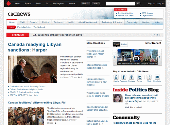Open Sports in top bar
This screenshot has width=170, height=125.
coord(28,4)
